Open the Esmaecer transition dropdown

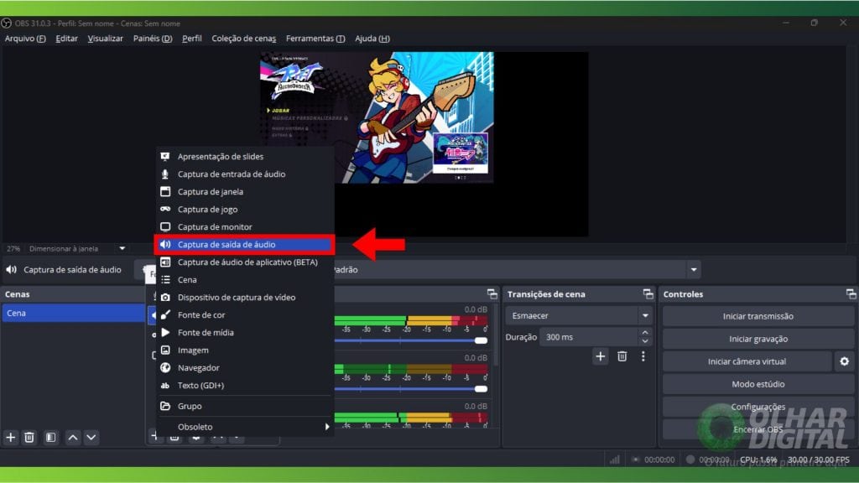pyautogui.click(x=644, y=316)
